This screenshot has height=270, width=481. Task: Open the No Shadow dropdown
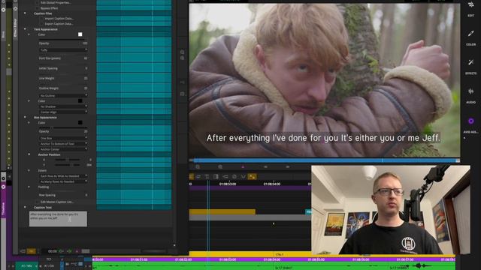click(63, 106)
